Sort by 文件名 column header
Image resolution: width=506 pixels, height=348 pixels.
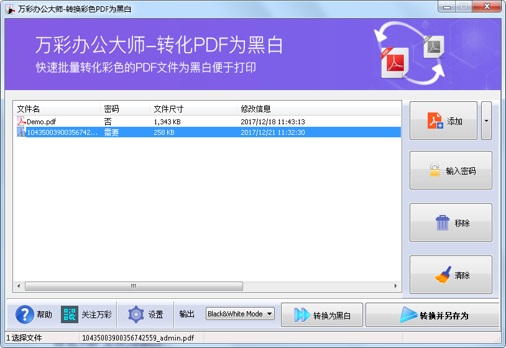(x=57, y=109)
